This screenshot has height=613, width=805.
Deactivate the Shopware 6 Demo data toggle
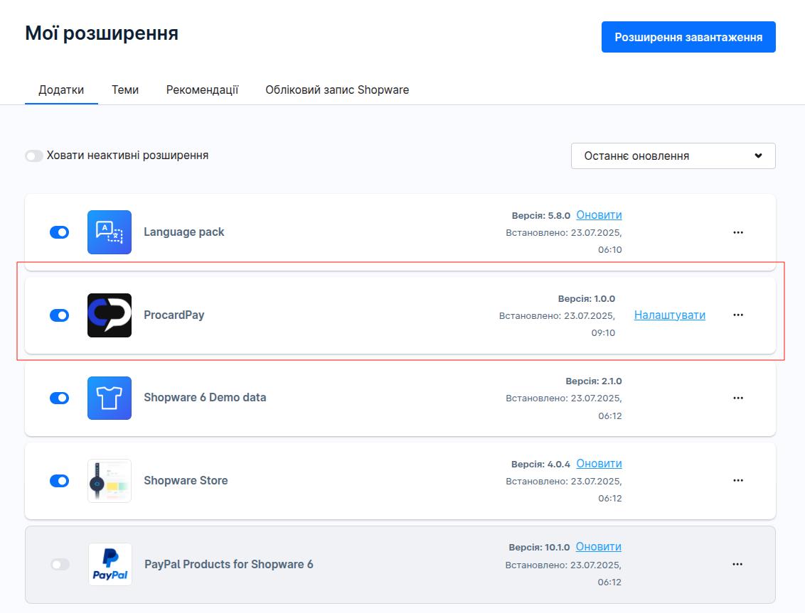coord(60,398)
